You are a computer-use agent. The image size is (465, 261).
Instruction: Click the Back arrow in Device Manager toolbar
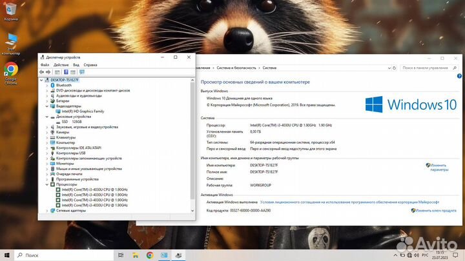pos(41,72)
